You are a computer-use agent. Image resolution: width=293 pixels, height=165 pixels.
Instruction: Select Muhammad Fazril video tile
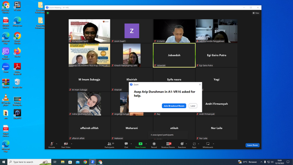(x=89, y=31)
